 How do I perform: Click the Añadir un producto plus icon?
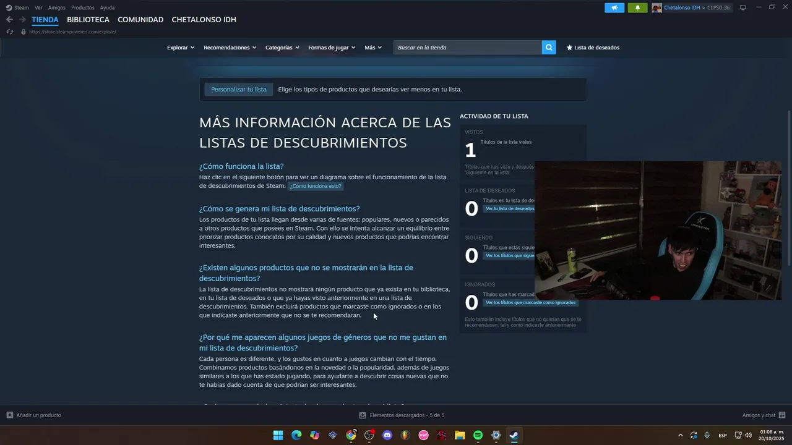click(x=9, y=415)
